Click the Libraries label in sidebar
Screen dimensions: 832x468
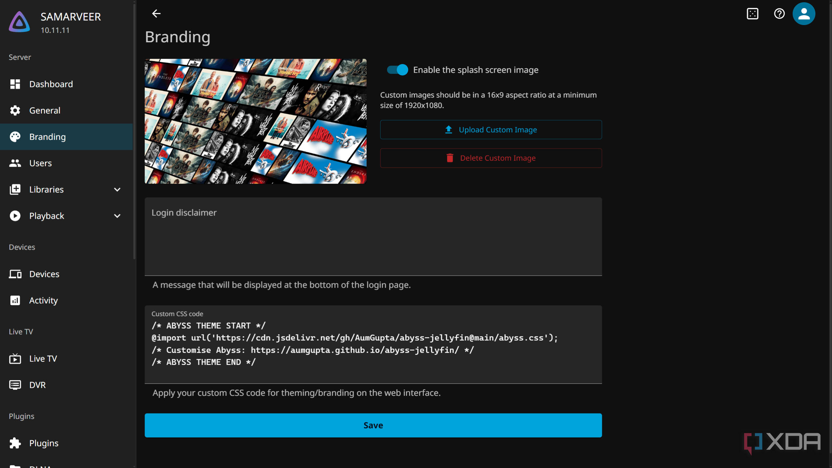46,189
